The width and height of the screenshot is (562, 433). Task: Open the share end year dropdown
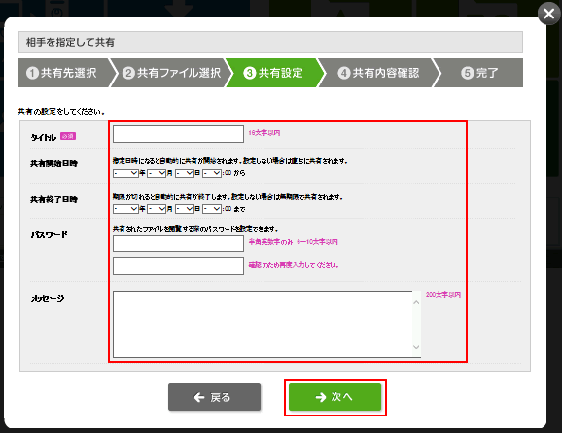(125, 209)
